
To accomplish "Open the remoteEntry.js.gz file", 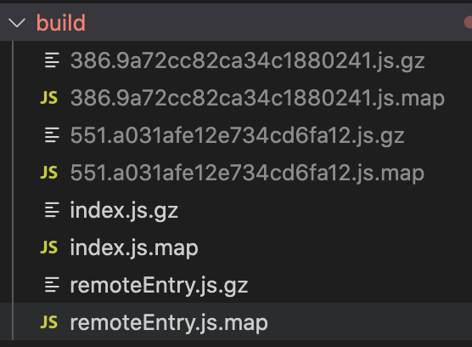I will pyautogui.click(x=159, y=286).
